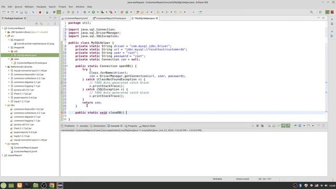Collapse the Referenced Libraries node

point(6,67)
